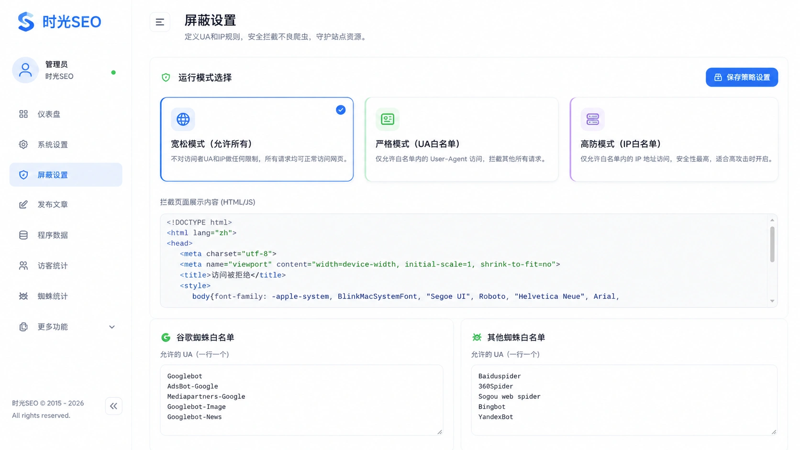Click the globe icon in 宽松模式 card

coord(183,119)
